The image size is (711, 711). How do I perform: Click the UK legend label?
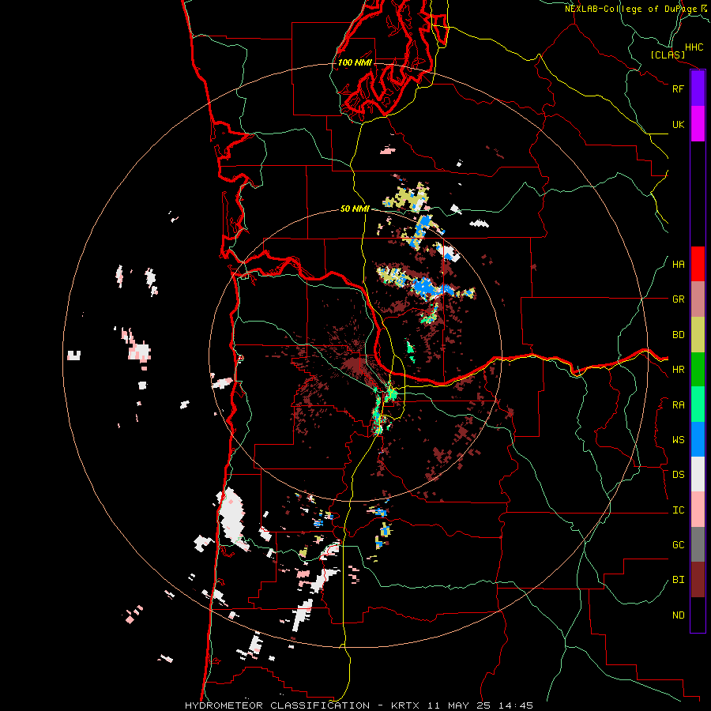click(x=678, y=124)
